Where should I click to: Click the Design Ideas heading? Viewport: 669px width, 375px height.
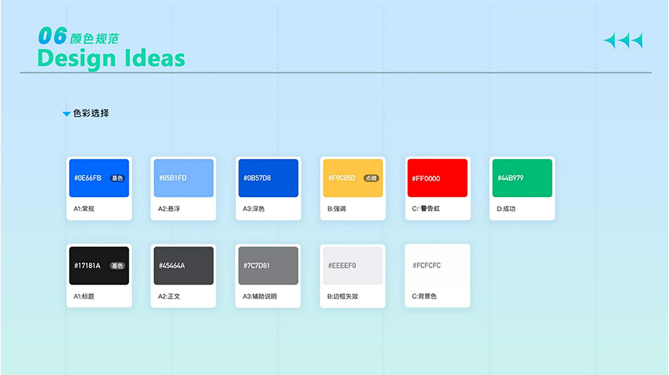pyautogui.click(x=111, y=58)
